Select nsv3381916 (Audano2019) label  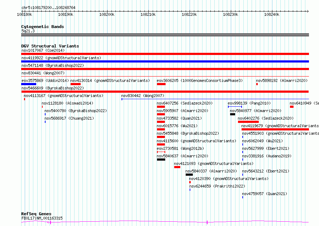(267, 156)
